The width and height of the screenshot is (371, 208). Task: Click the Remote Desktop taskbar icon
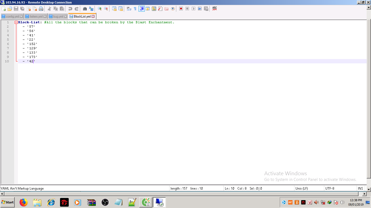tap(159, 202)
